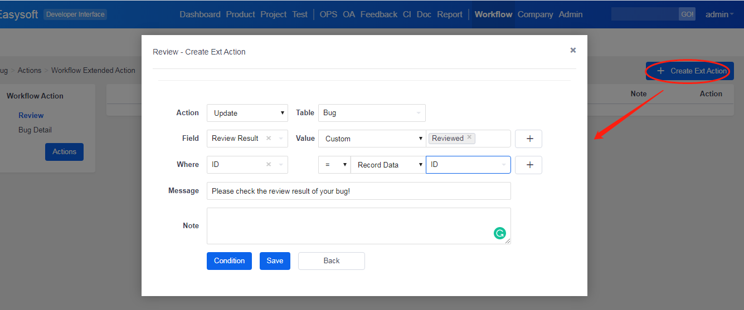The height and width of the screenshot is (310, 744).
Task: Click the Back button
Action: (x=331, y=261)
